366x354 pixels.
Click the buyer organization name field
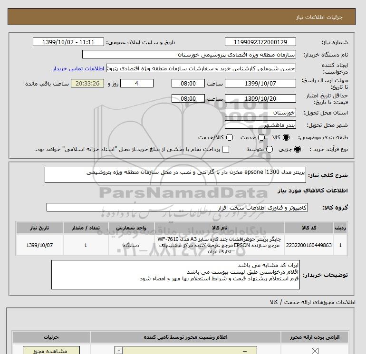point(189,54)
